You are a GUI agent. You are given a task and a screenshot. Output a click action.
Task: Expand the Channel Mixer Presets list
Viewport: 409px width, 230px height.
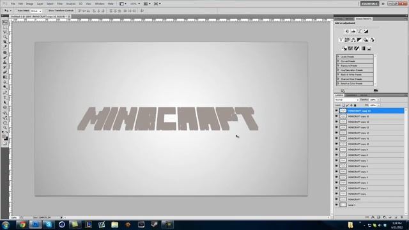[x=338, y=79]
